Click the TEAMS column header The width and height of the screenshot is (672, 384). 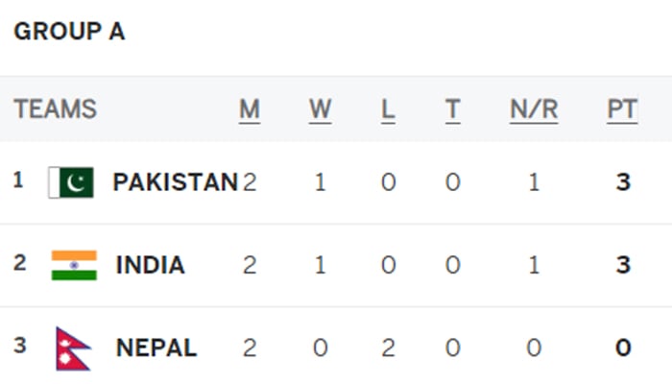56,109
